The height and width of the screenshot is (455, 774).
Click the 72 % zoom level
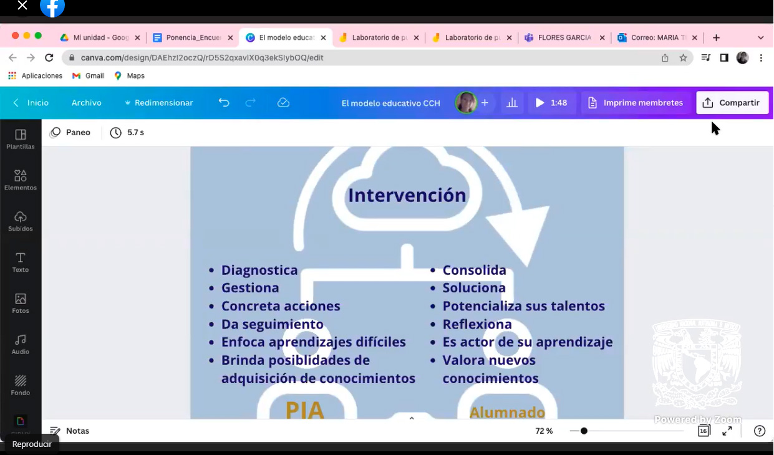pos(544,431)
